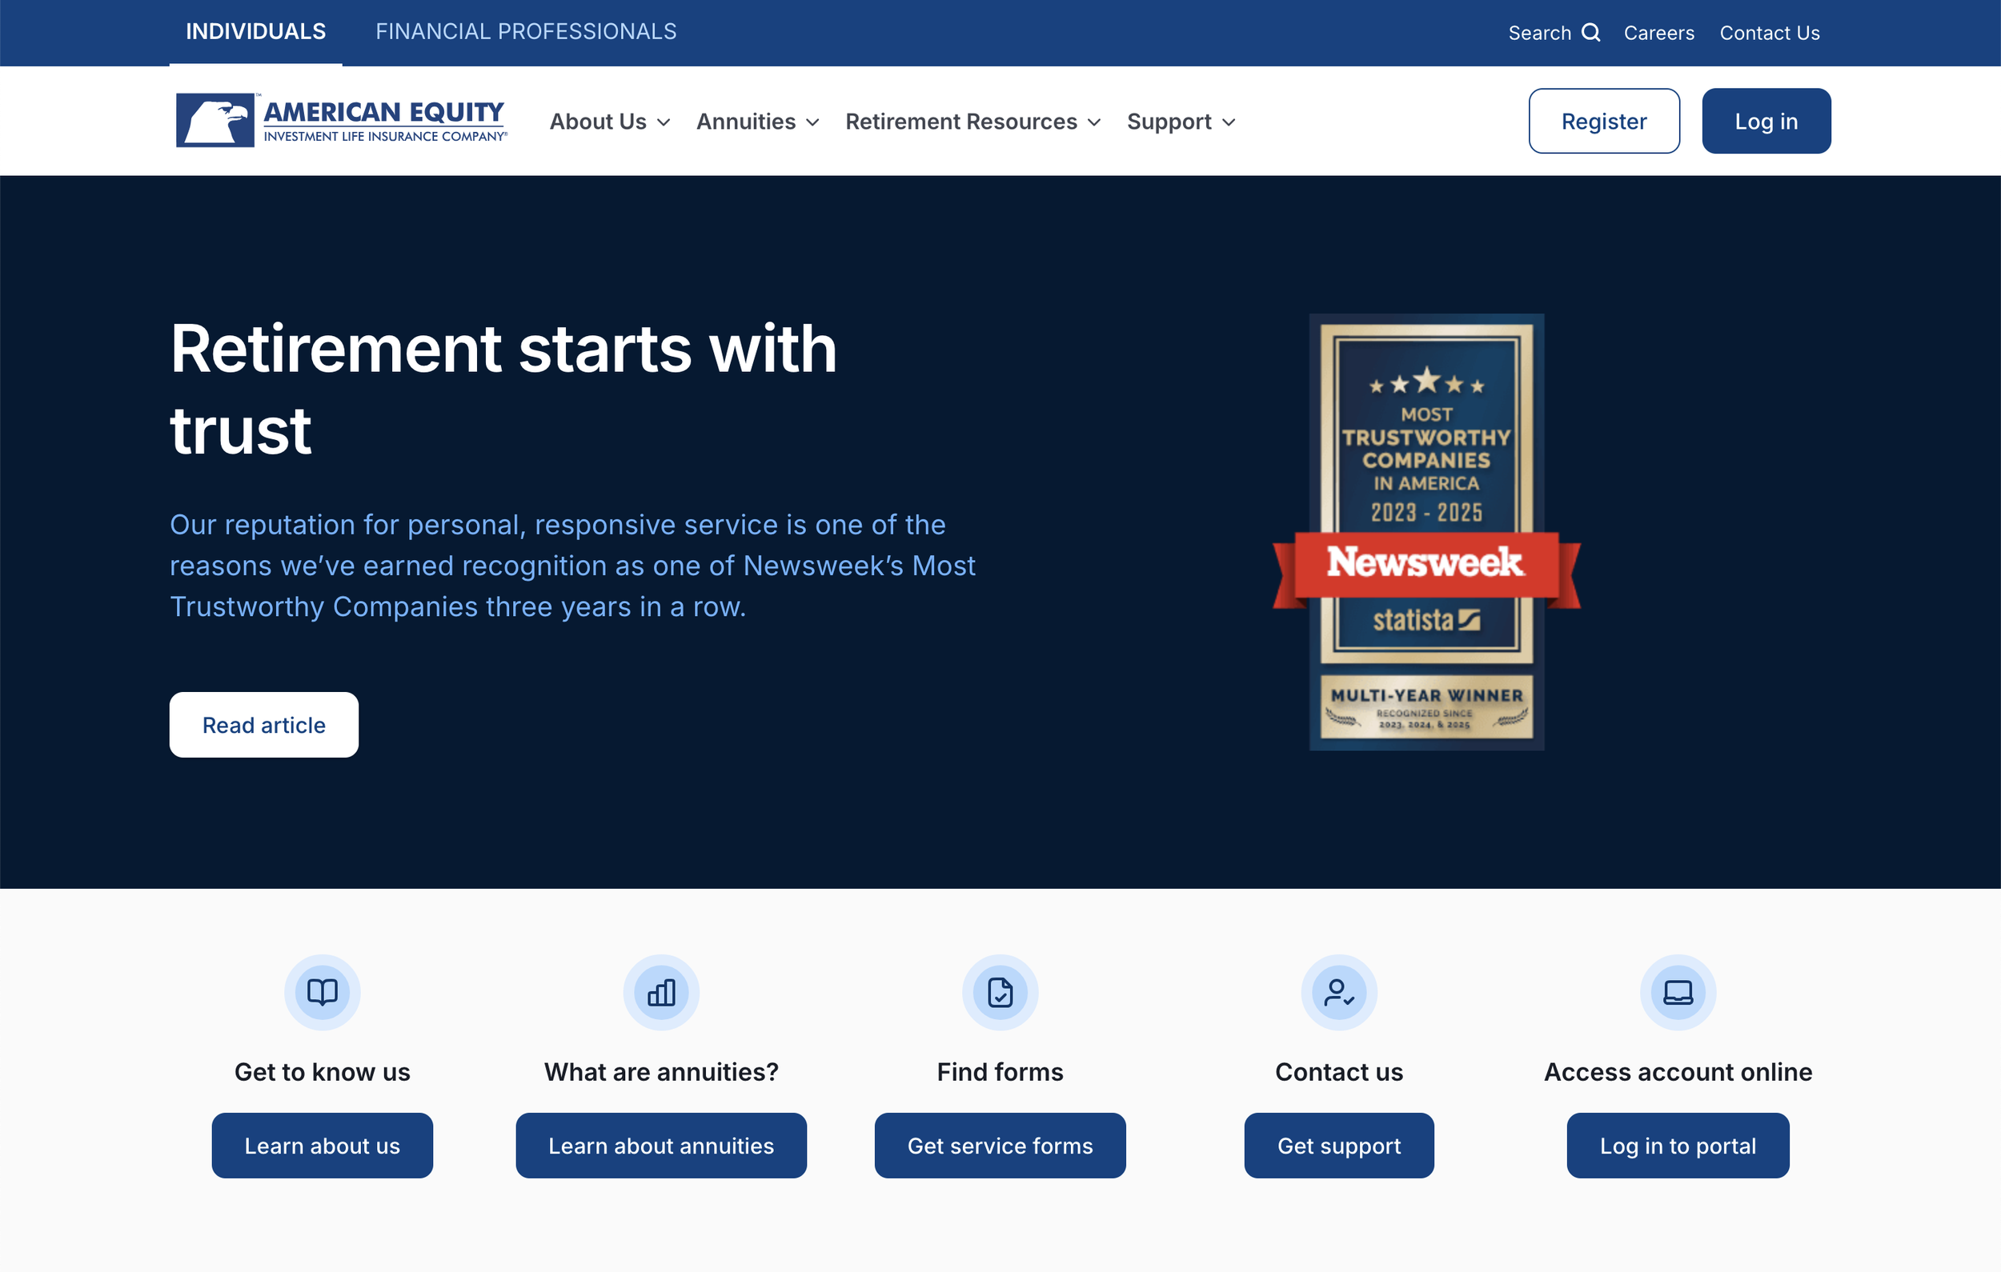Open the Newsweek Most Trustworthy badge image
2001x1272 pixels.
(x=1426, y=532)
